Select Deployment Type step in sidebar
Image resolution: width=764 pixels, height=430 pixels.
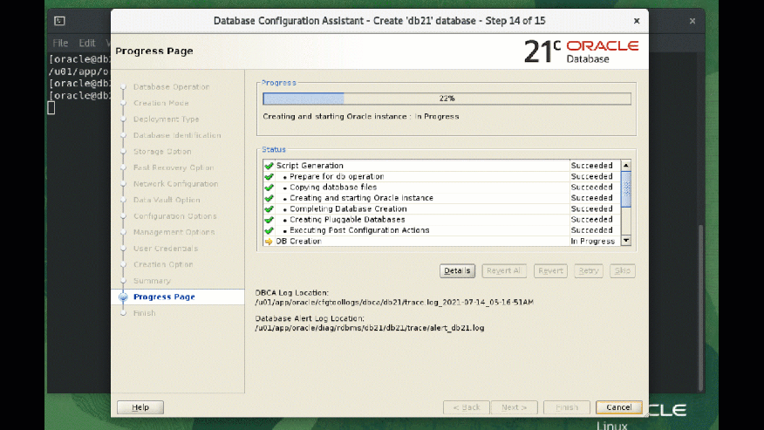[167, 119]
